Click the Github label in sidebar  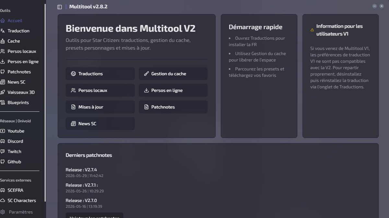[x=14, y=162]
